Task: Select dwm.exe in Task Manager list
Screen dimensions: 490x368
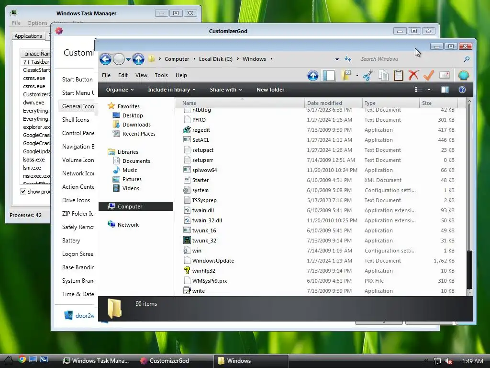Action: click(x=35, y=103)
